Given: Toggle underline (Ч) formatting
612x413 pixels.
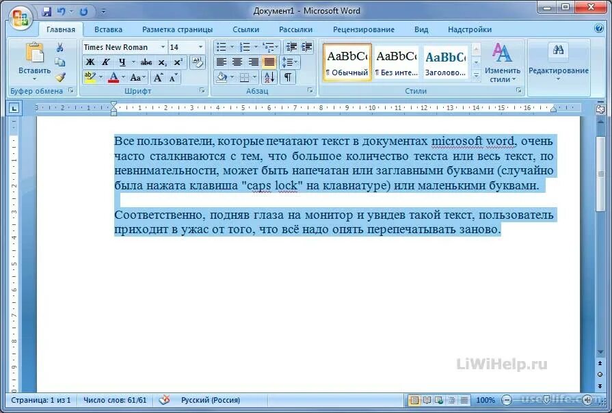Looking at the screenshot, I should point(122,62).
